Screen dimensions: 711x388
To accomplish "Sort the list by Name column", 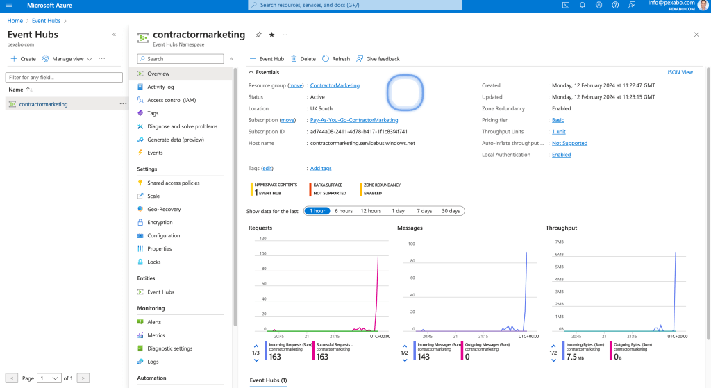I will pyautogui.click(x=20, y=90).
